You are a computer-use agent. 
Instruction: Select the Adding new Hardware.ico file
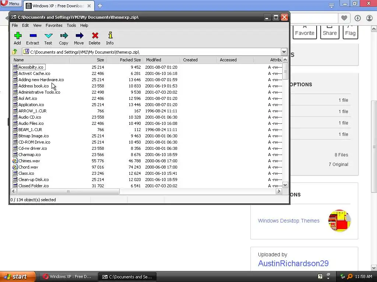pos(41,80)
